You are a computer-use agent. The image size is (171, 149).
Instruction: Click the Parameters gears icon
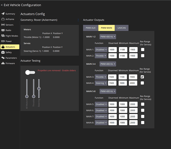click(x=3, y=58)
